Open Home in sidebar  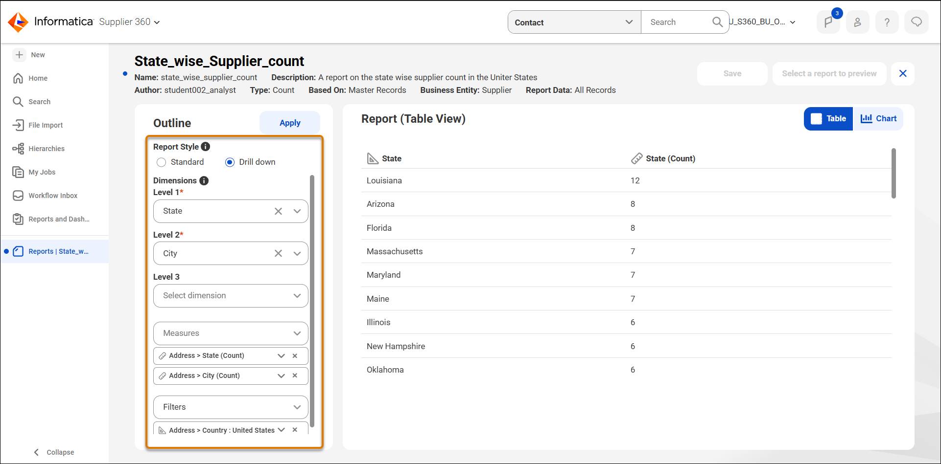[x=38, y=78]
